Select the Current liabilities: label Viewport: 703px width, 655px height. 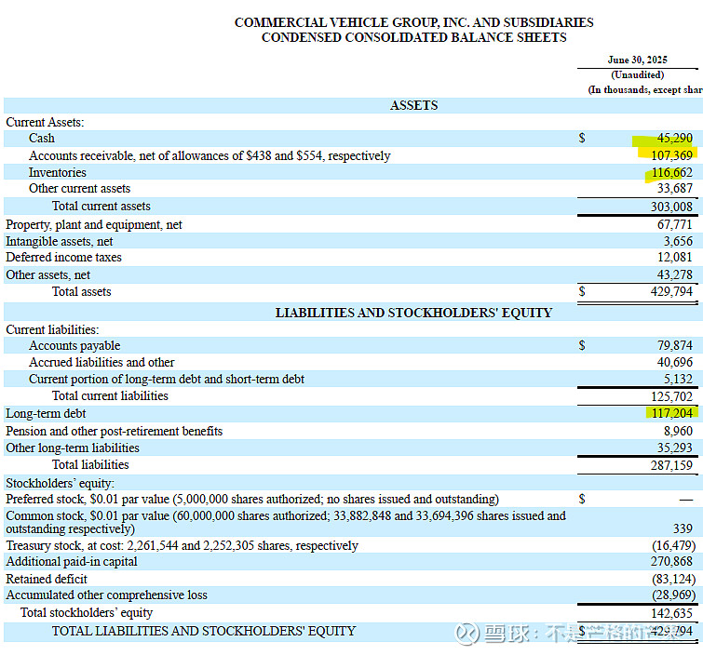click(x=52, y=329)
